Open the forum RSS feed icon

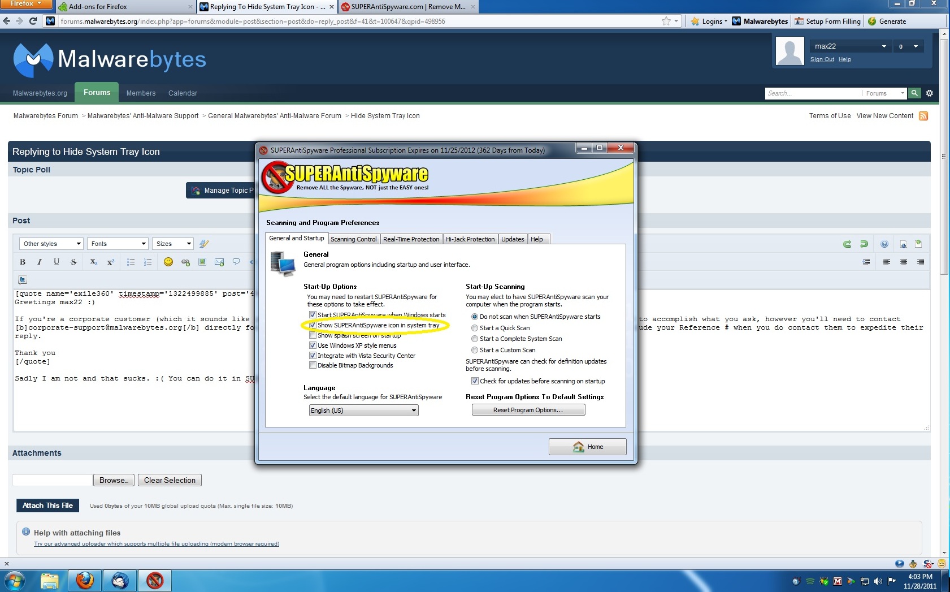[x=923, y=116]
